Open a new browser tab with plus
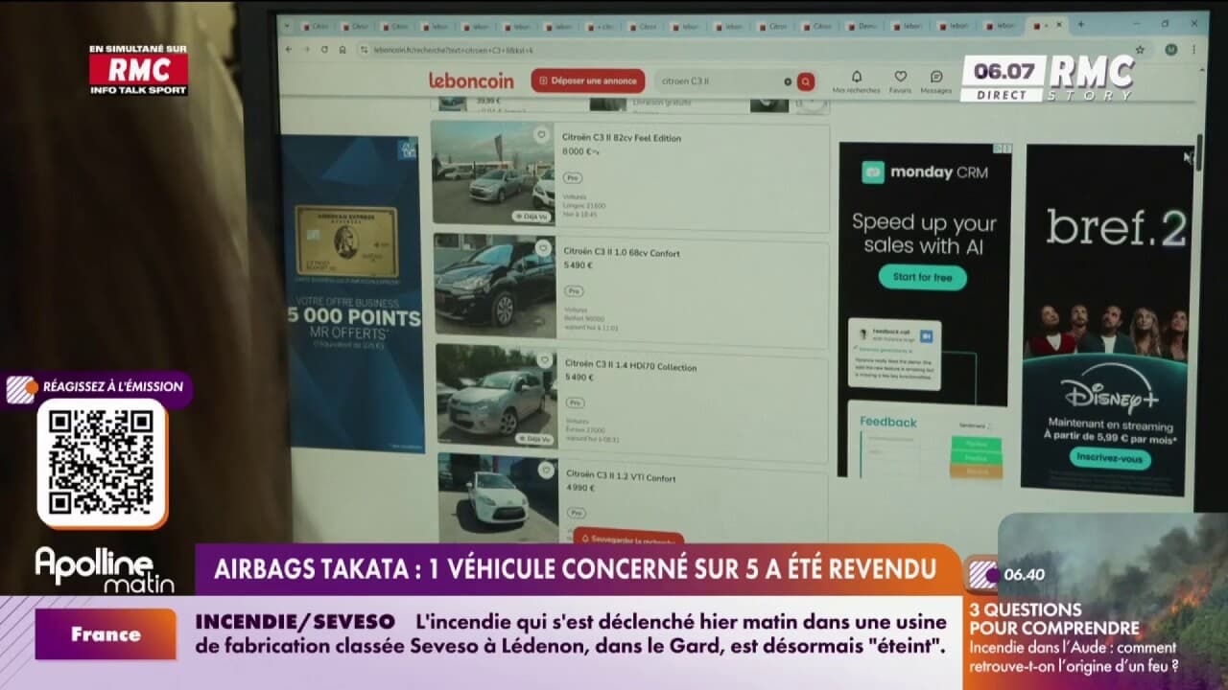 1081,25
